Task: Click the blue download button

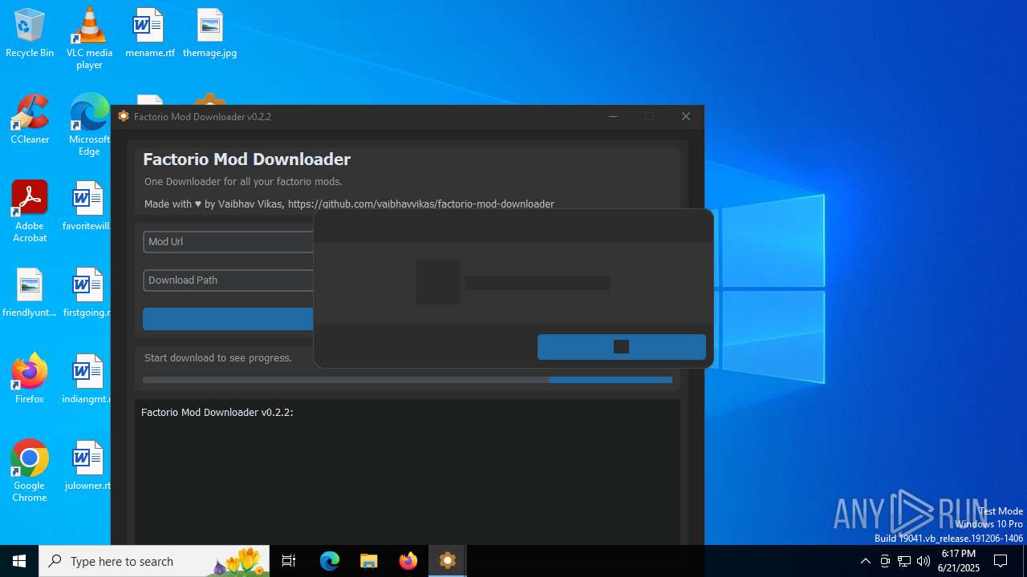Action: [x=228, y=318]
